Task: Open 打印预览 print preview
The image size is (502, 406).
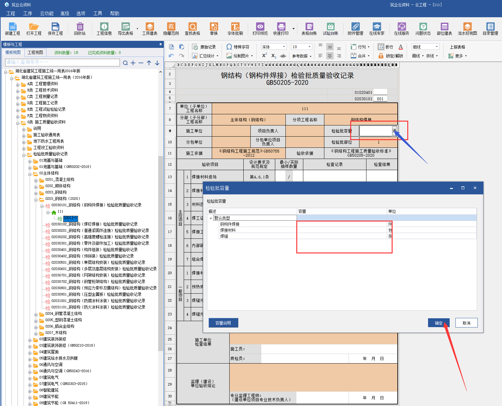Action: (260, 29)
